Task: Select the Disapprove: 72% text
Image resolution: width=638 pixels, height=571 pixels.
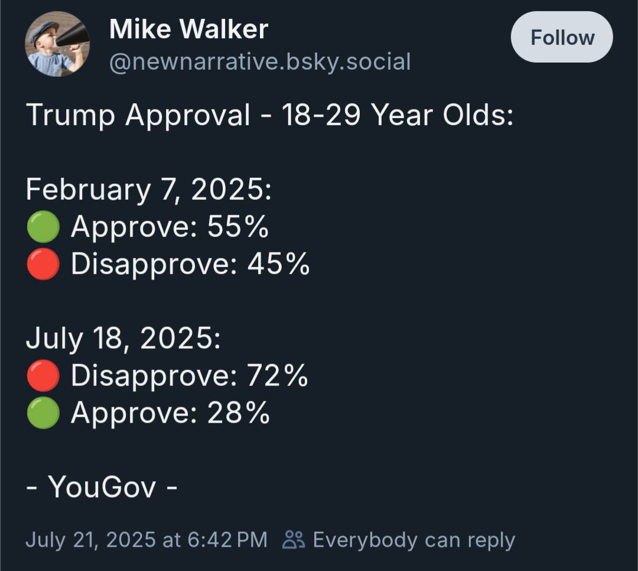Action: [x=190, y=375]
